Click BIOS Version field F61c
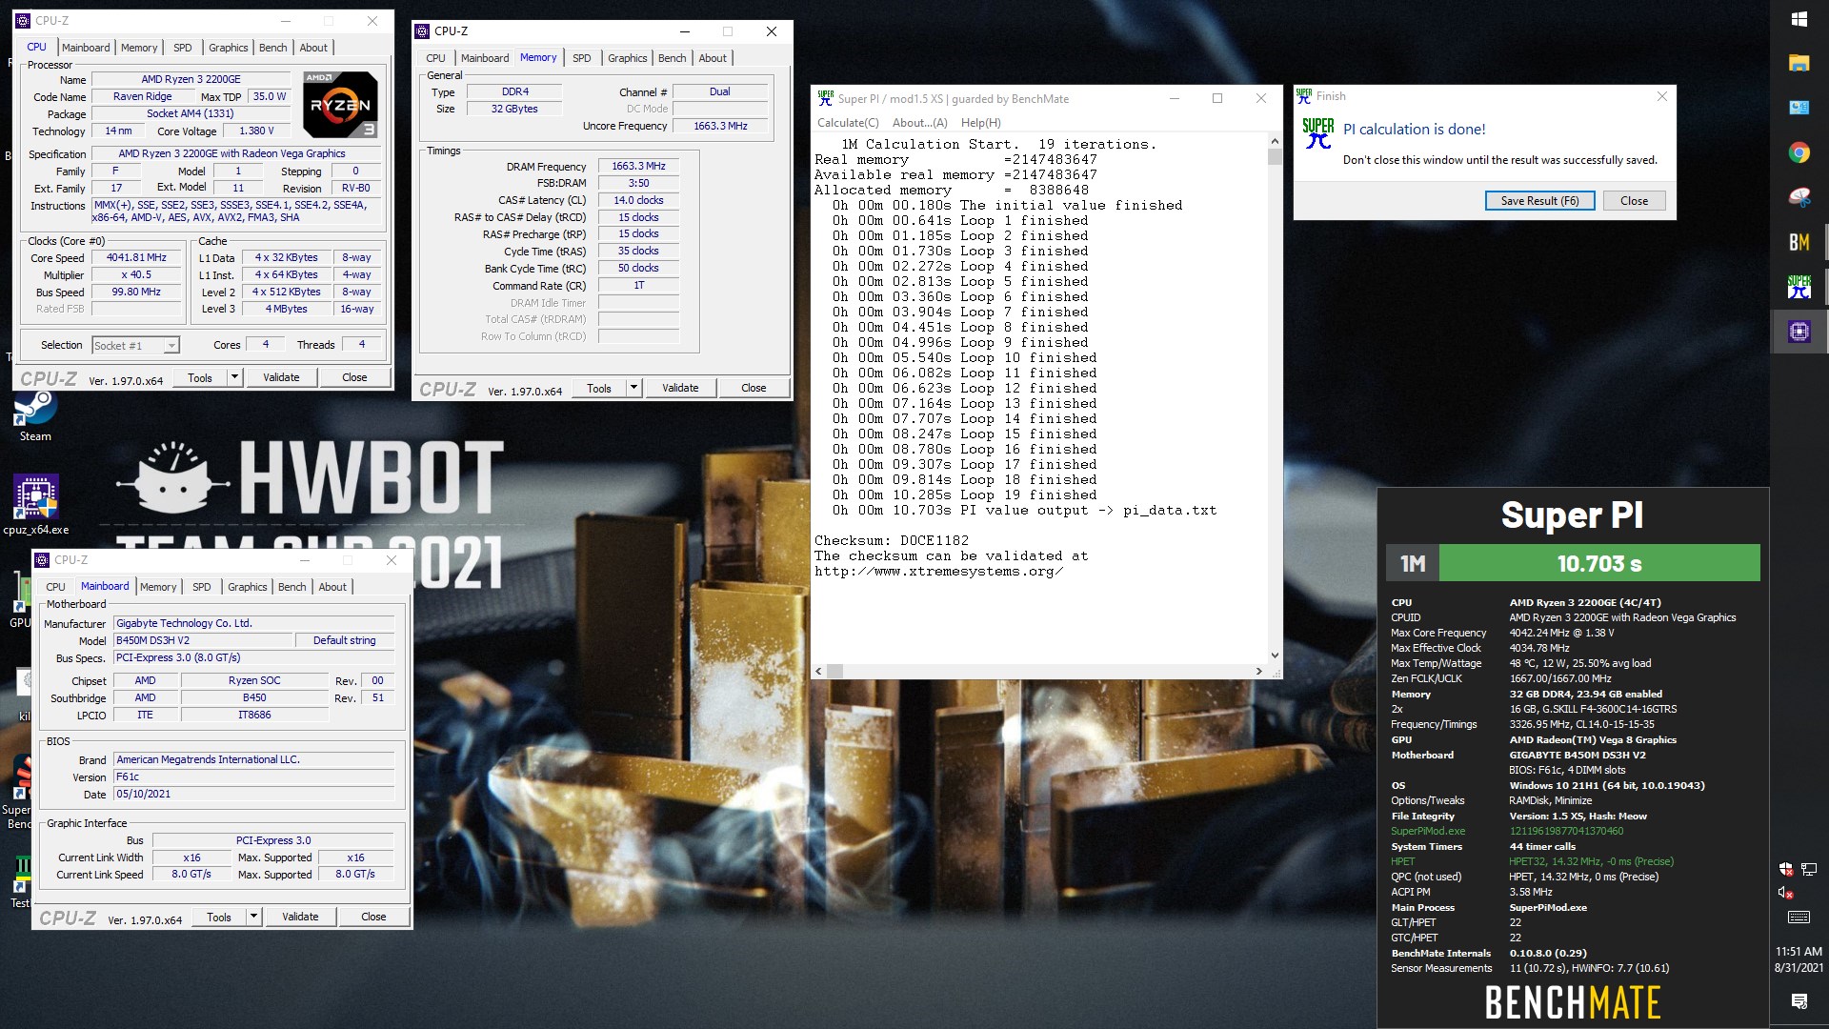This screenshot has width=1829, height=1029. click(253, 777)
